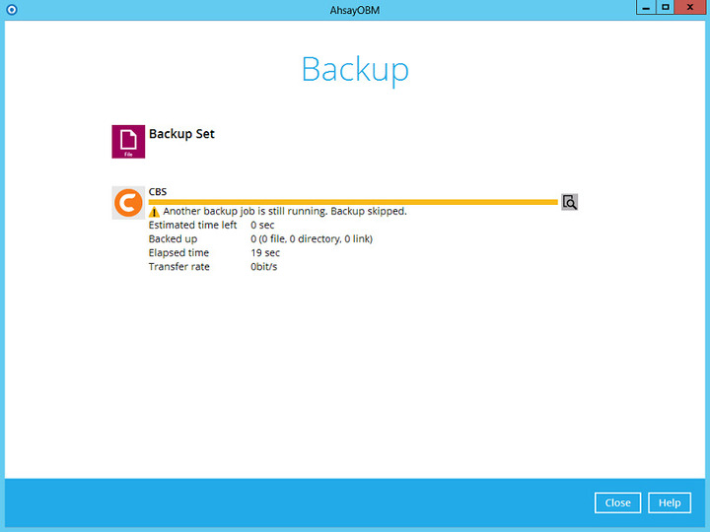This screenshot has width=710, height=532.
Task: Click the 'Another backup job is still running' message
Action: 285,212
